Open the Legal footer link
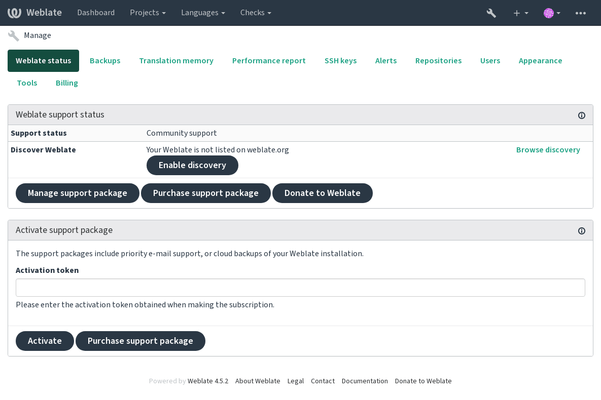 pos(296,381)
